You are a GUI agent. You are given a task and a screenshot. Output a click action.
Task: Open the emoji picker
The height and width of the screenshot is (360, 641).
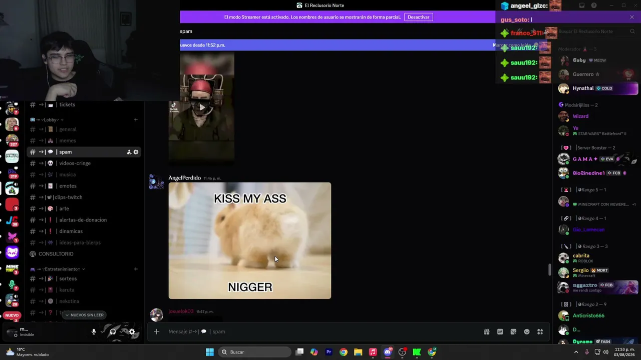pos(527,331)
